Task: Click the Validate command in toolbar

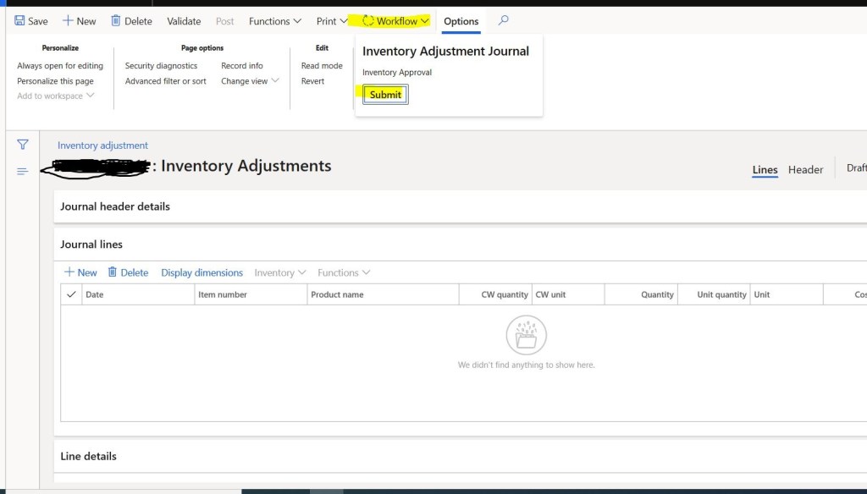Action: click(x=183, y=20)
